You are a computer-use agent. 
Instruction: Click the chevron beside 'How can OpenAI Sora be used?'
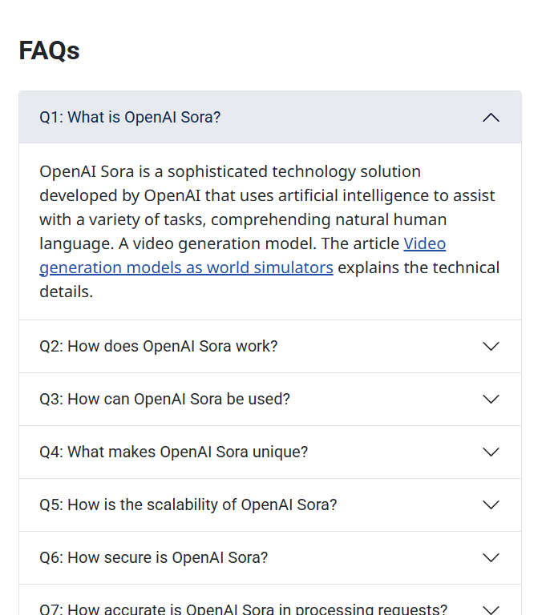tap(491, 399)
